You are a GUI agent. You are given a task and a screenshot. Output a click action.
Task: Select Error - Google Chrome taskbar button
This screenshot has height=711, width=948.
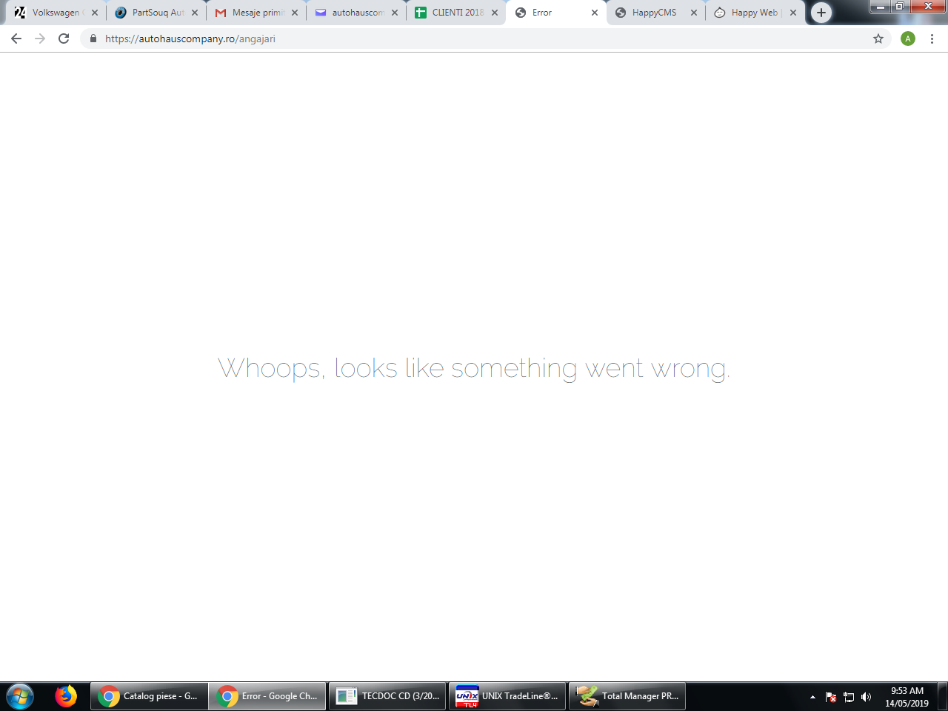point(267,696)
